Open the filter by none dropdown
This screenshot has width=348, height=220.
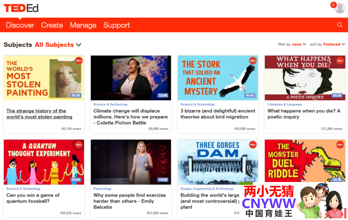tap(298, 44)
